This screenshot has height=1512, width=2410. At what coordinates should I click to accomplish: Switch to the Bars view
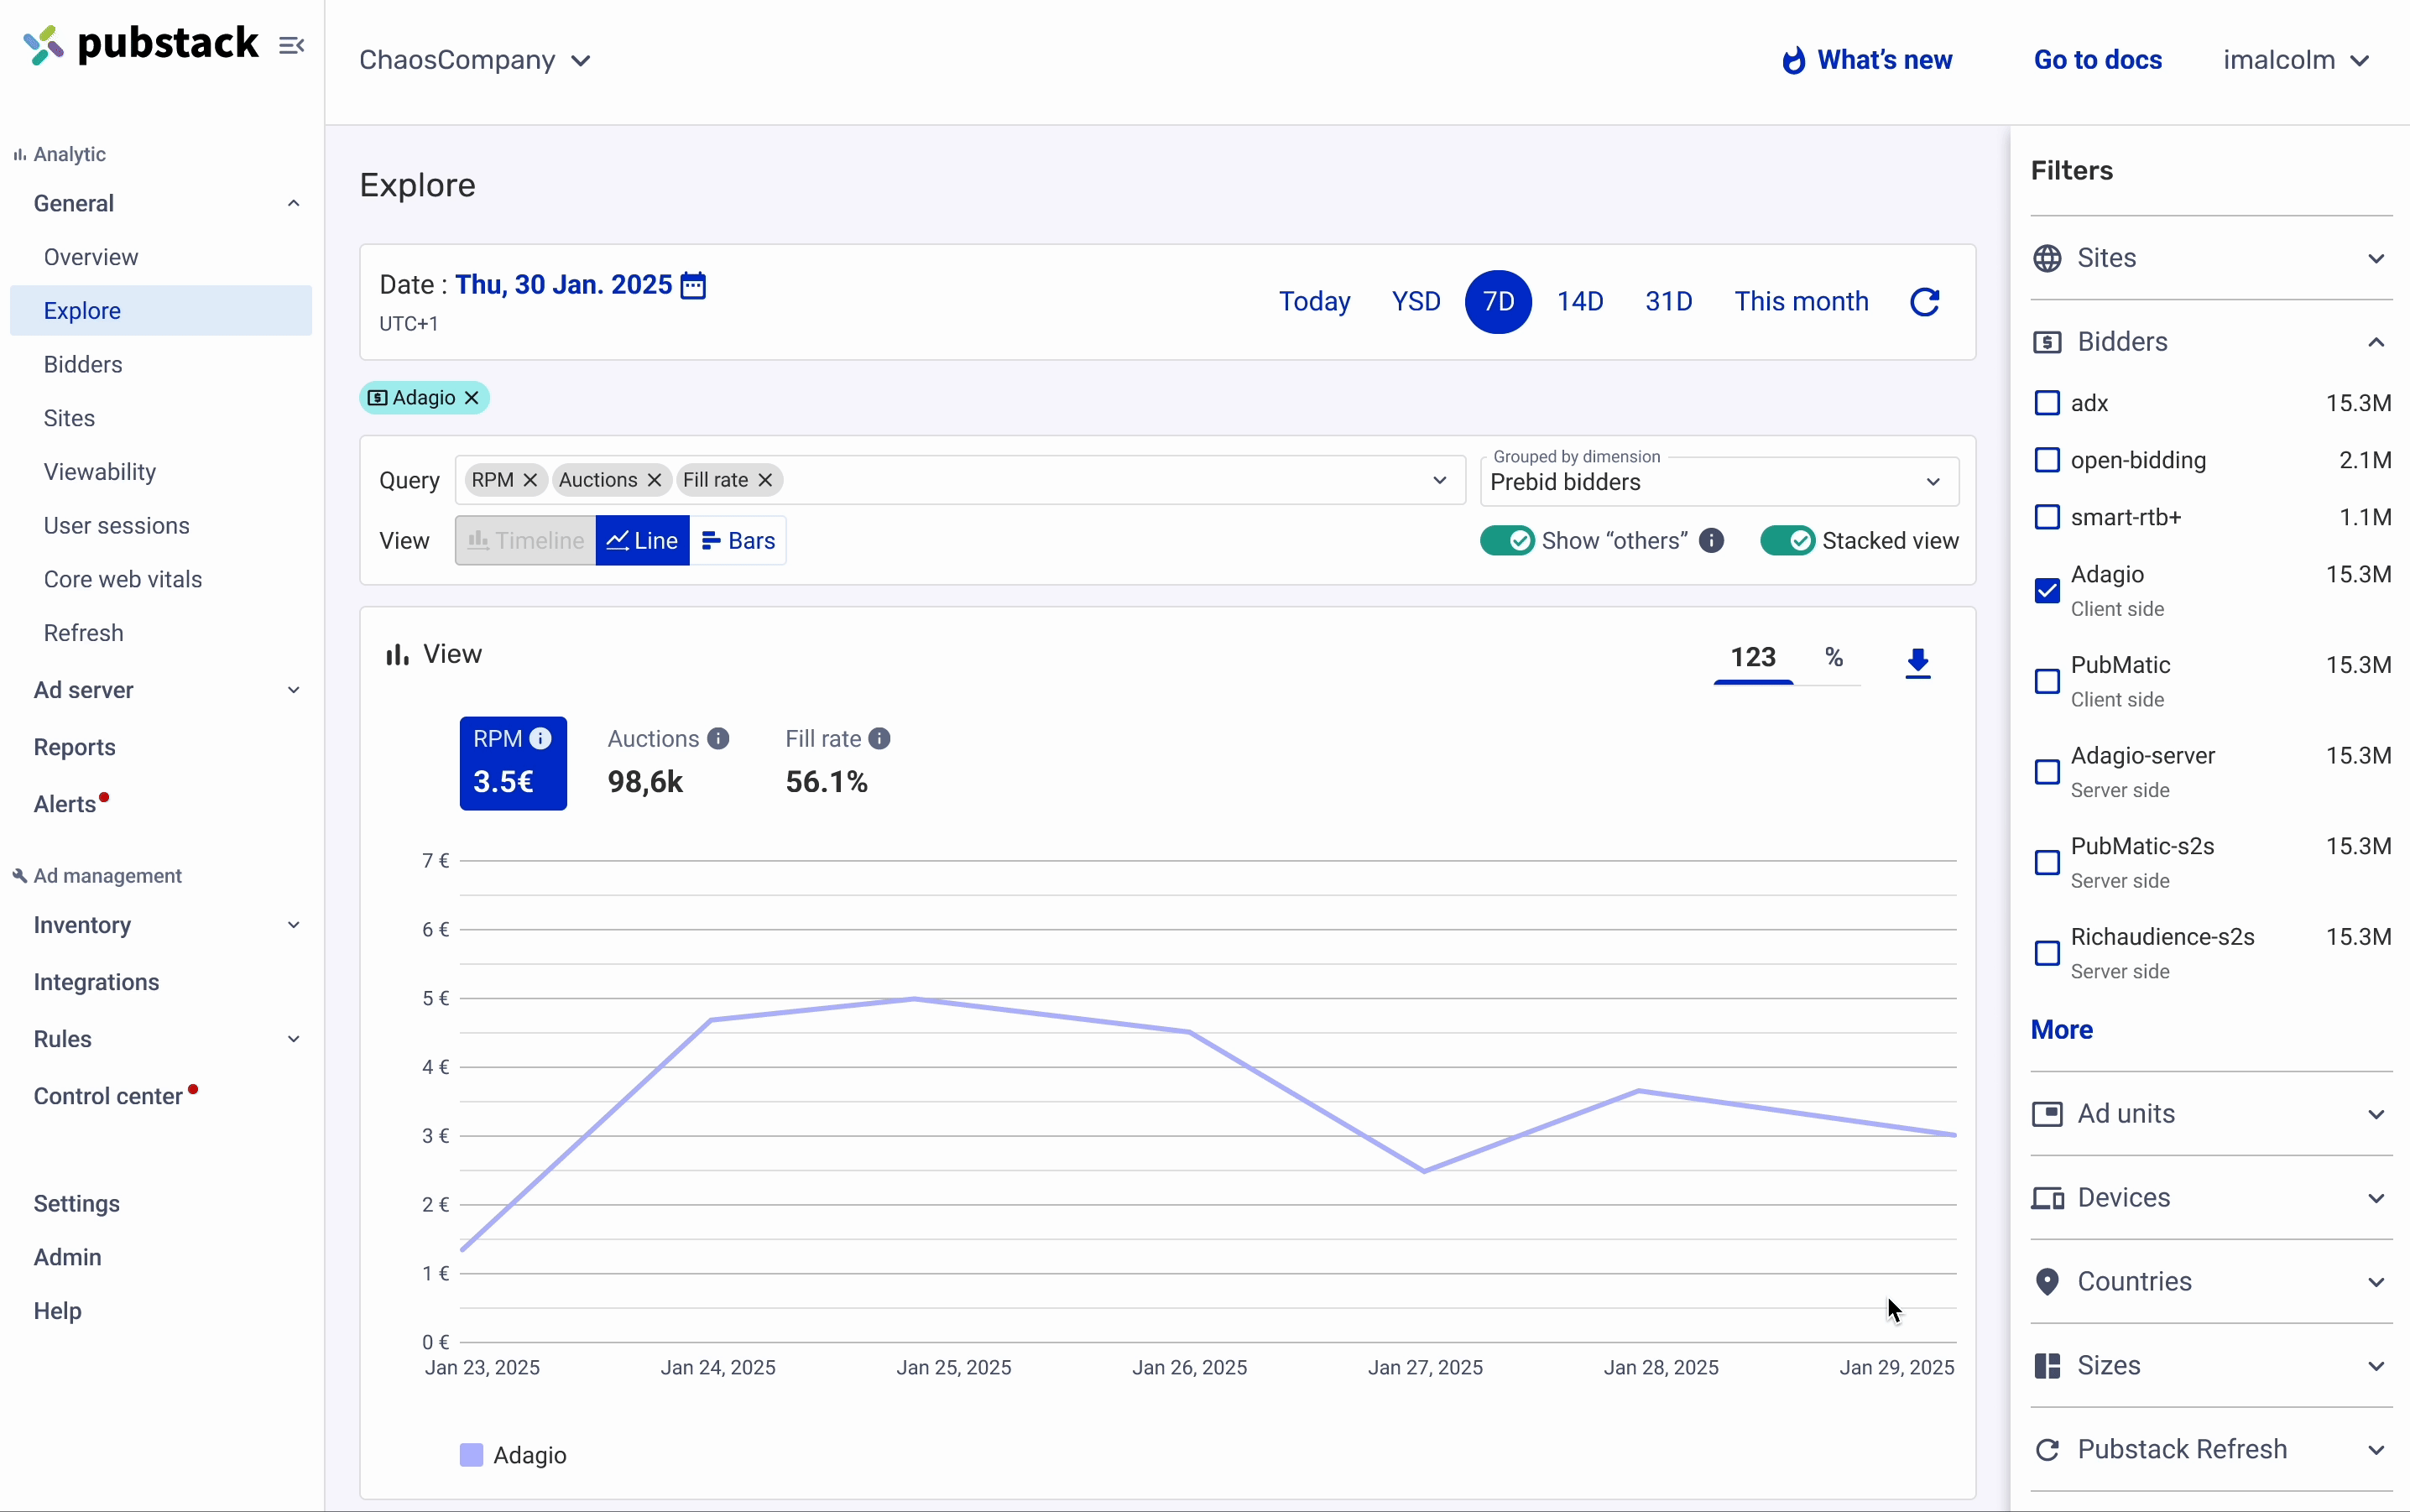click(738, 541)
